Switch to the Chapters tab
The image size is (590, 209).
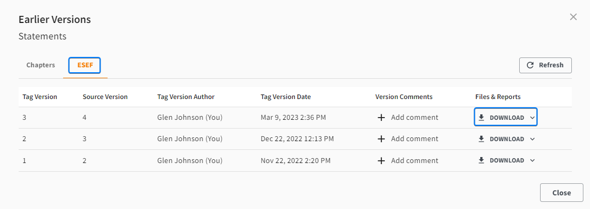click(41, 65)
